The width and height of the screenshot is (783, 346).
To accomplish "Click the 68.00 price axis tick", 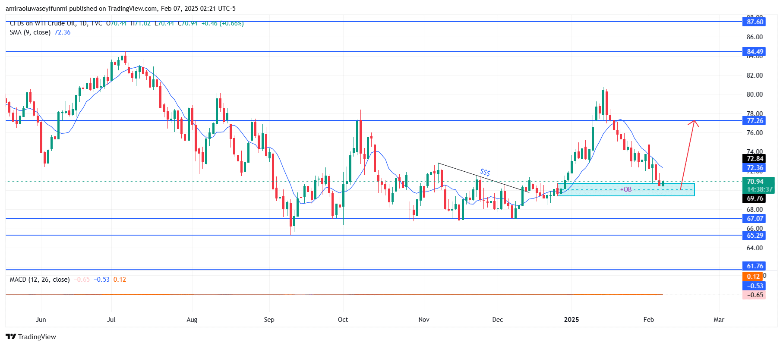I will click(755, 209).
